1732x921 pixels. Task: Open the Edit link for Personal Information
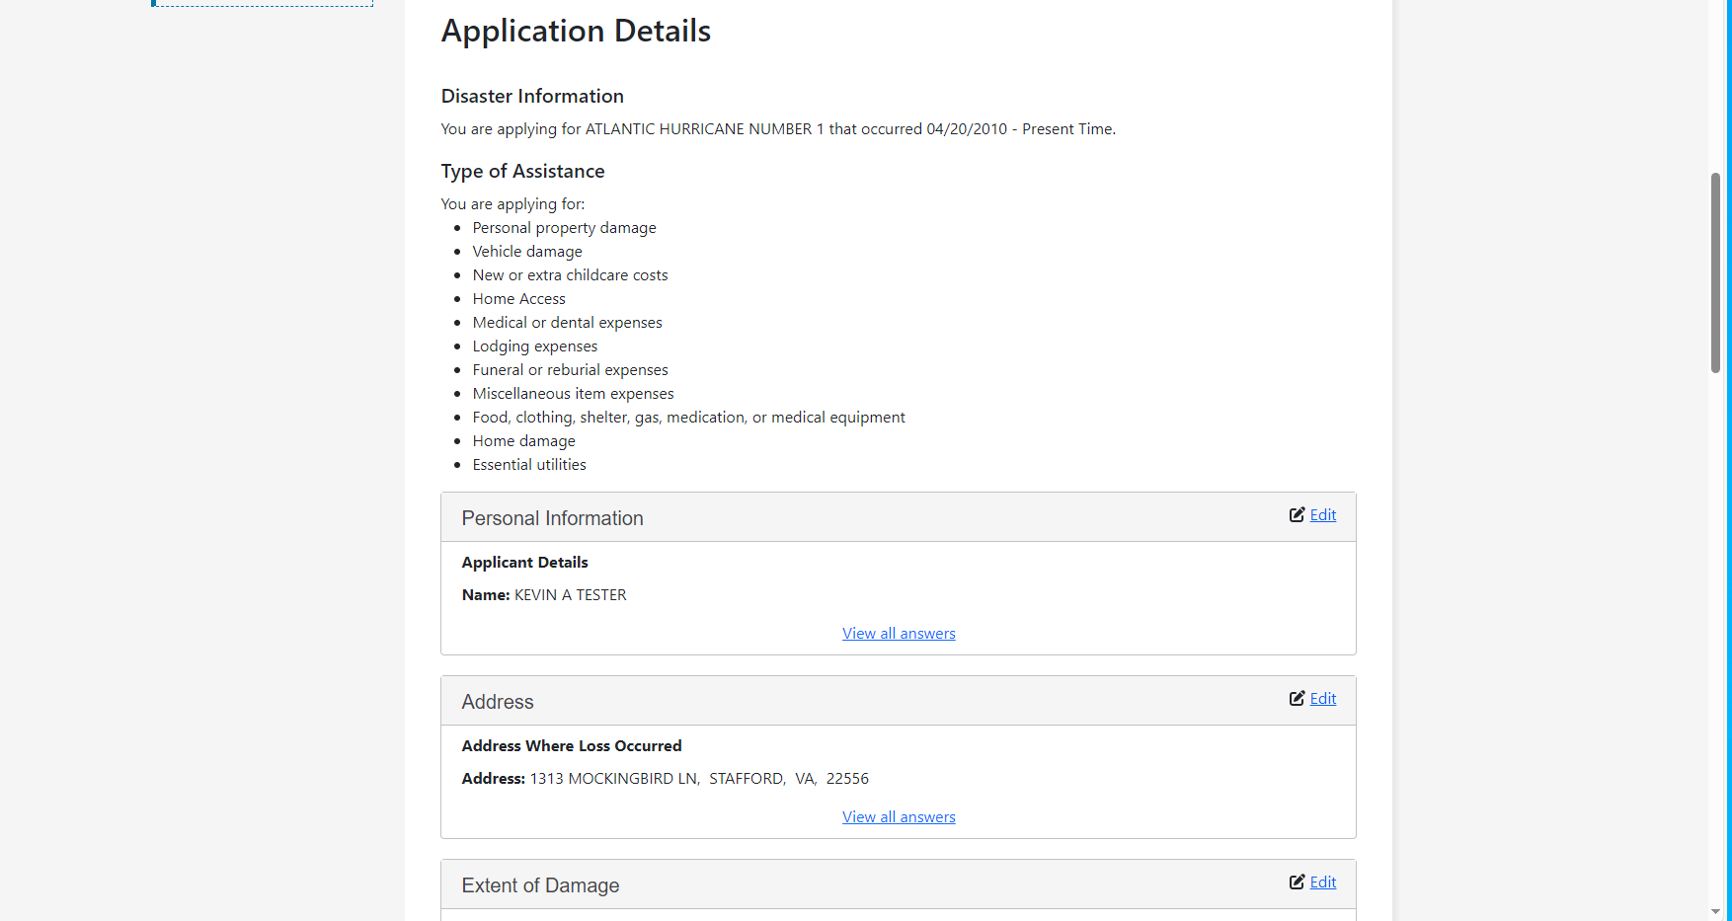point(1322,515)
